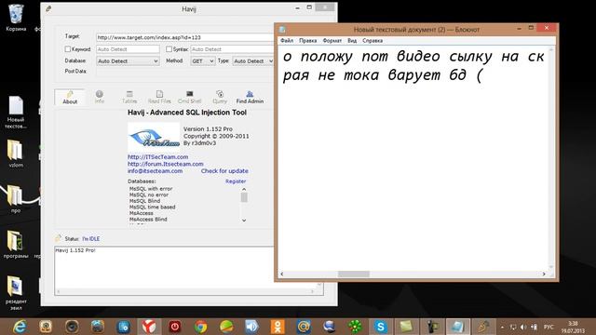Select 'MsSQL Blind' in Databases list
Viewport: 596px width, 335px height.
pos(145,201)
